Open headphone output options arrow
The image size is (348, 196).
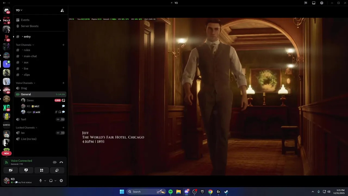55,180
